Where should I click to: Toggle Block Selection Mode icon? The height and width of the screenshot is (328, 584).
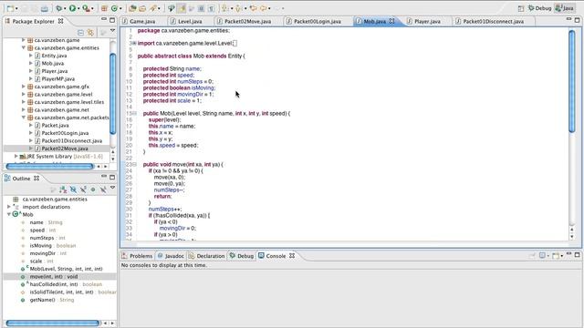click(x=201, y=8)
